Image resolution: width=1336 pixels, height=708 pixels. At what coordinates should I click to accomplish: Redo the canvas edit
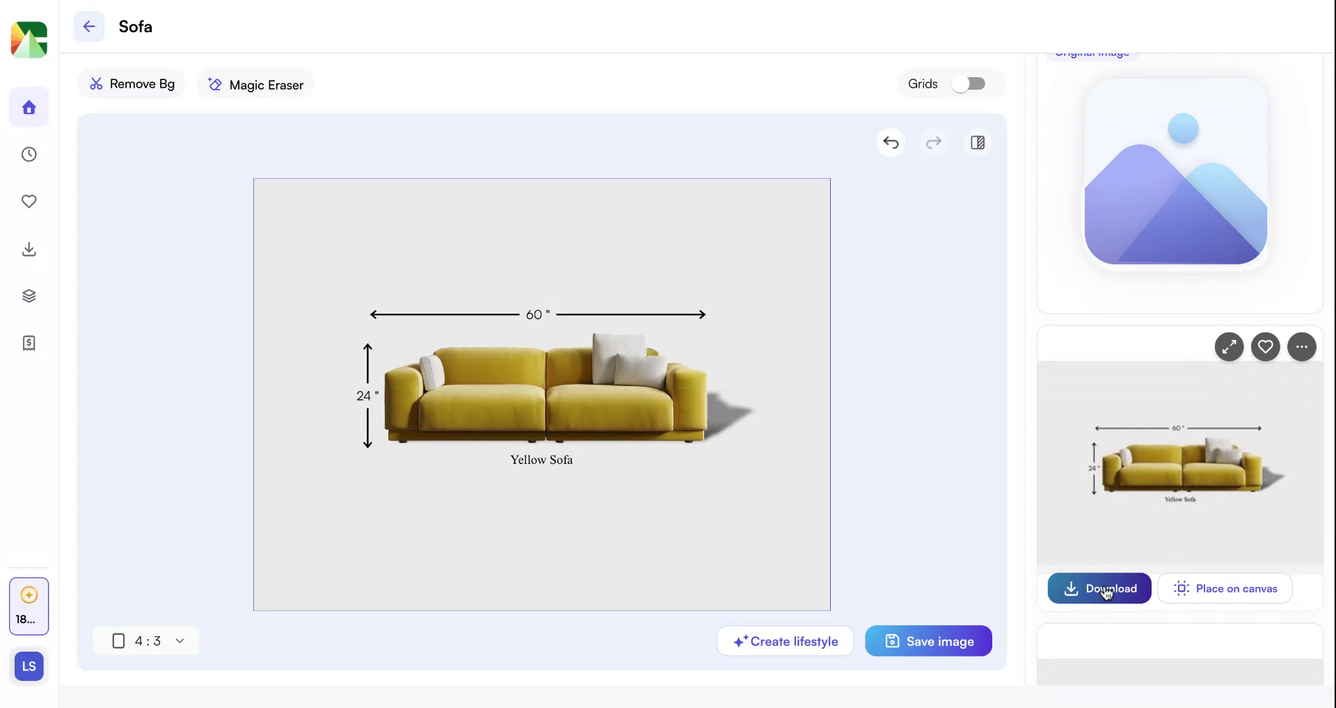click(934, 143)
